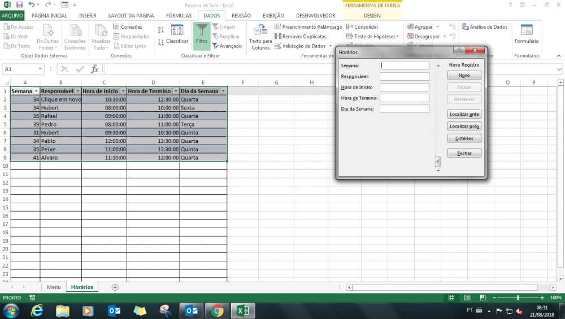Click the Responsável input field
This screenshot has height=319, width=565.
404,77
